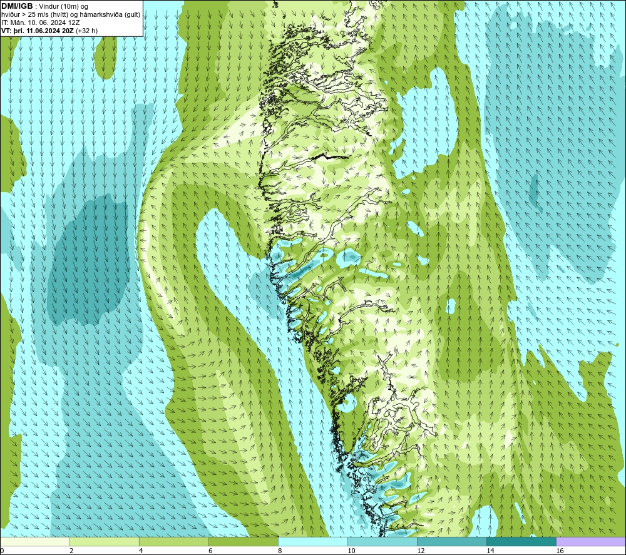Click the legend label "10"
Screen dimensions: 626x555
(x=351, y=551)
